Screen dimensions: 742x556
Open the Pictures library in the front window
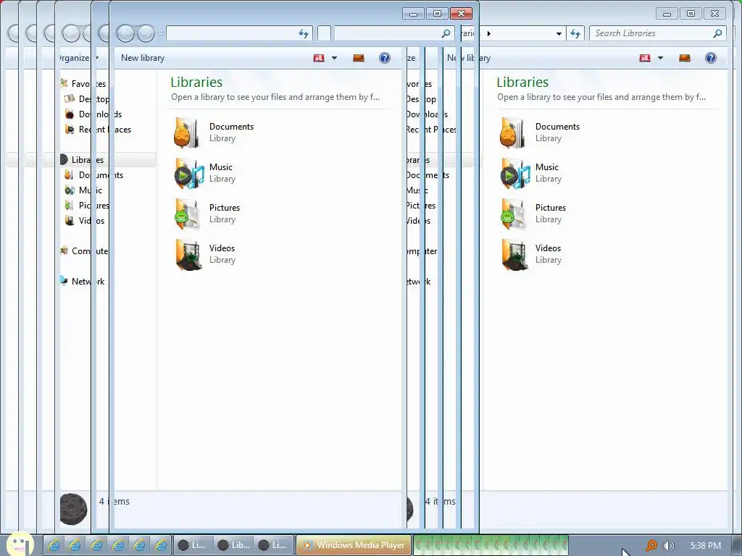(x=207, y=214)
